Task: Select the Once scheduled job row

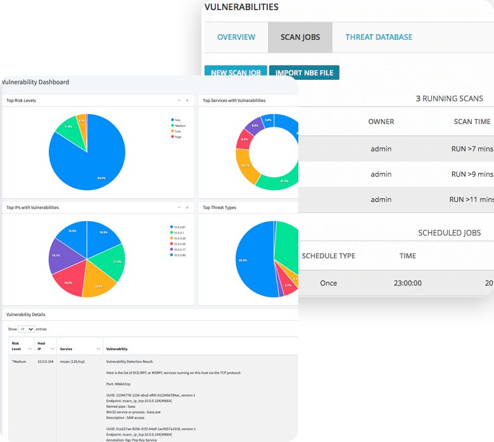Action: point(396,283)
